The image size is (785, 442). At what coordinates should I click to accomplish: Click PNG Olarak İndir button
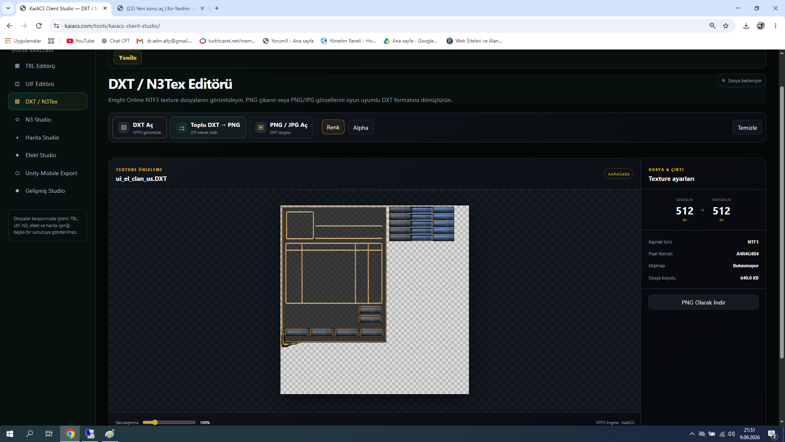[x=703, y=302]
